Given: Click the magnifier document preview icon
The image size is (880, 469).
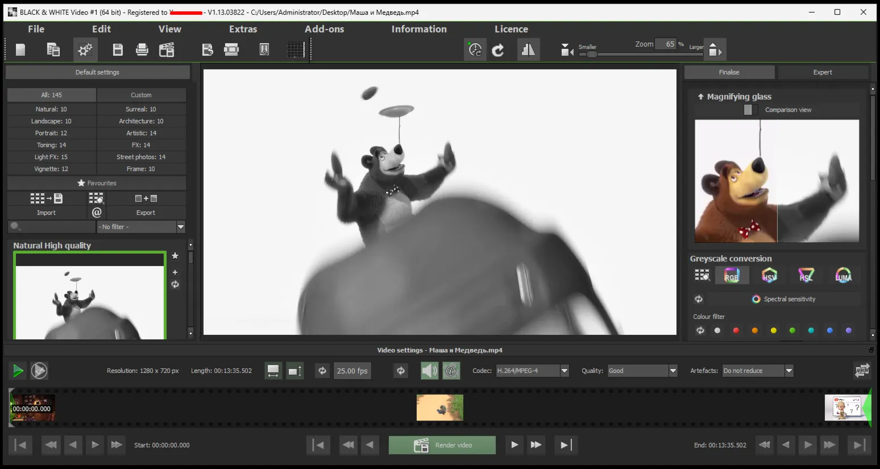Looking at the screenshot, I should [x=264, y=50].
